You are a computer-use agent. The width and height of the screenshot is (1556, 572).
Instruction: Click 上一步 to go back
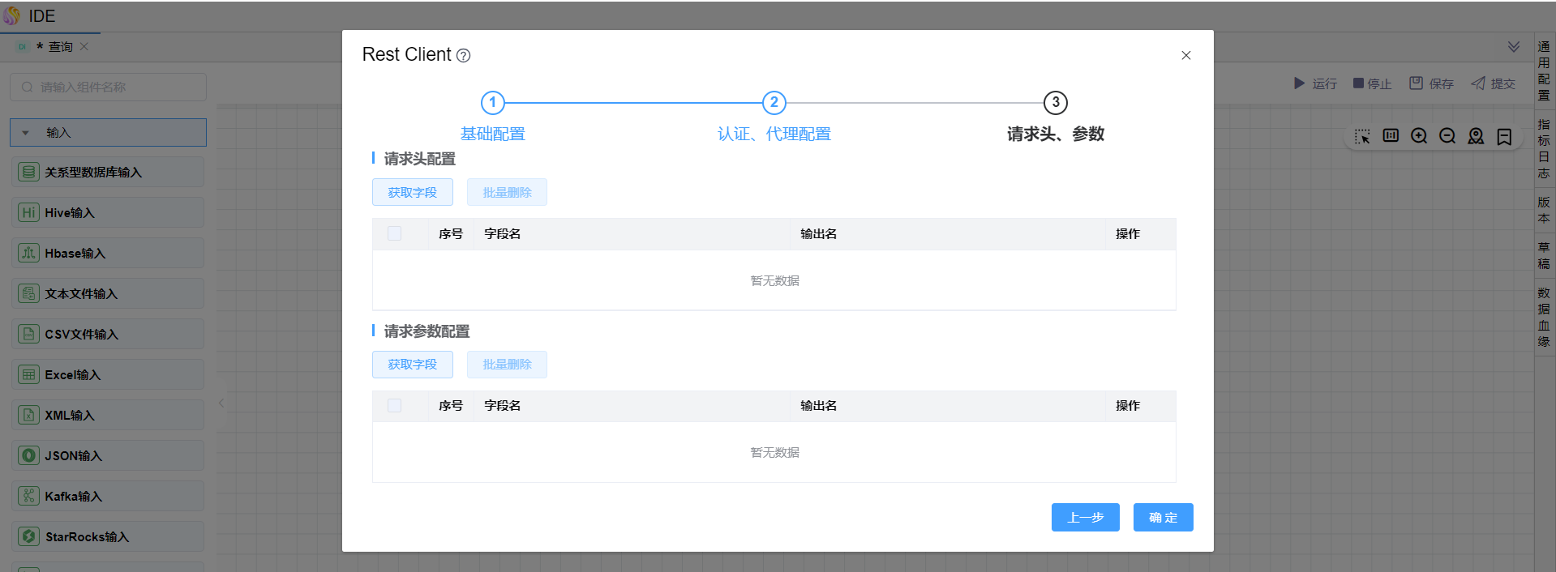(1085, 518)
